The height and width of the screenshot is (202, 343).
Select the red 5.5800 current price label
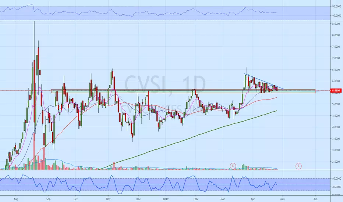point(336,90)
